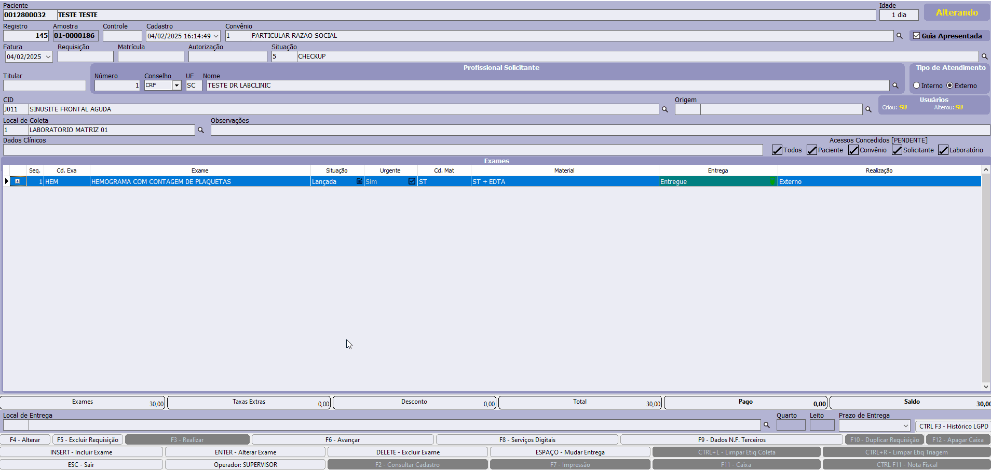Click the Convênio search magnifier icon
The height and width of the screenshot is (470, 991).
[899, 36]
